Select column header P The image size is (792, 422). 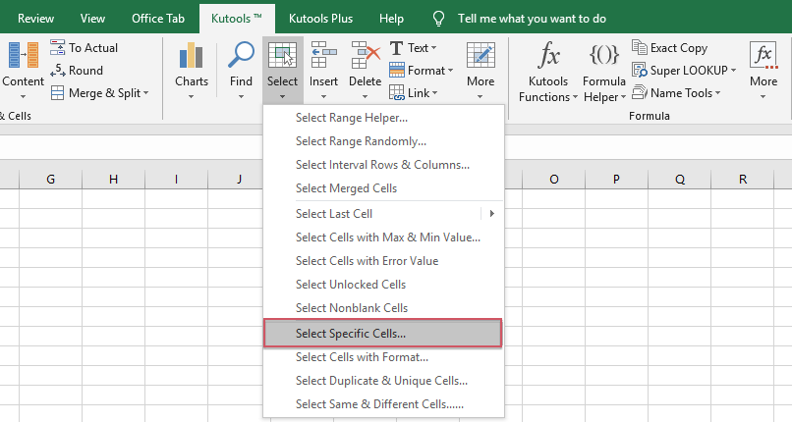click(x=616, y=179)
